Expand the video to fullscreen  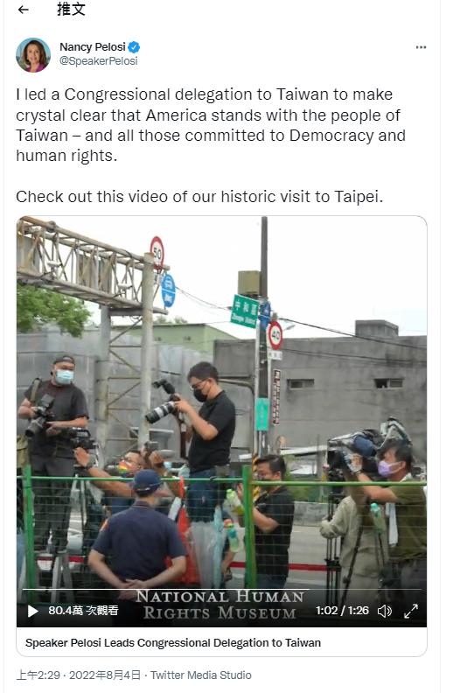(x=411, y=611)
